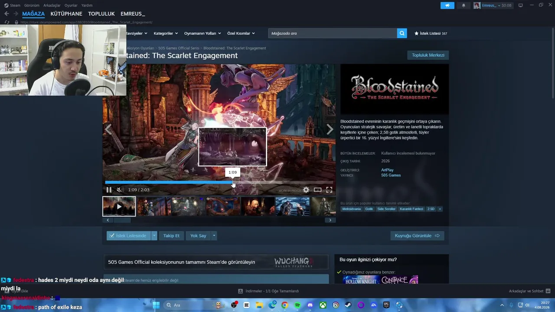Screen dimensions: 555x312
Task: Open the Yardım menu
Action: pos(87,5)
